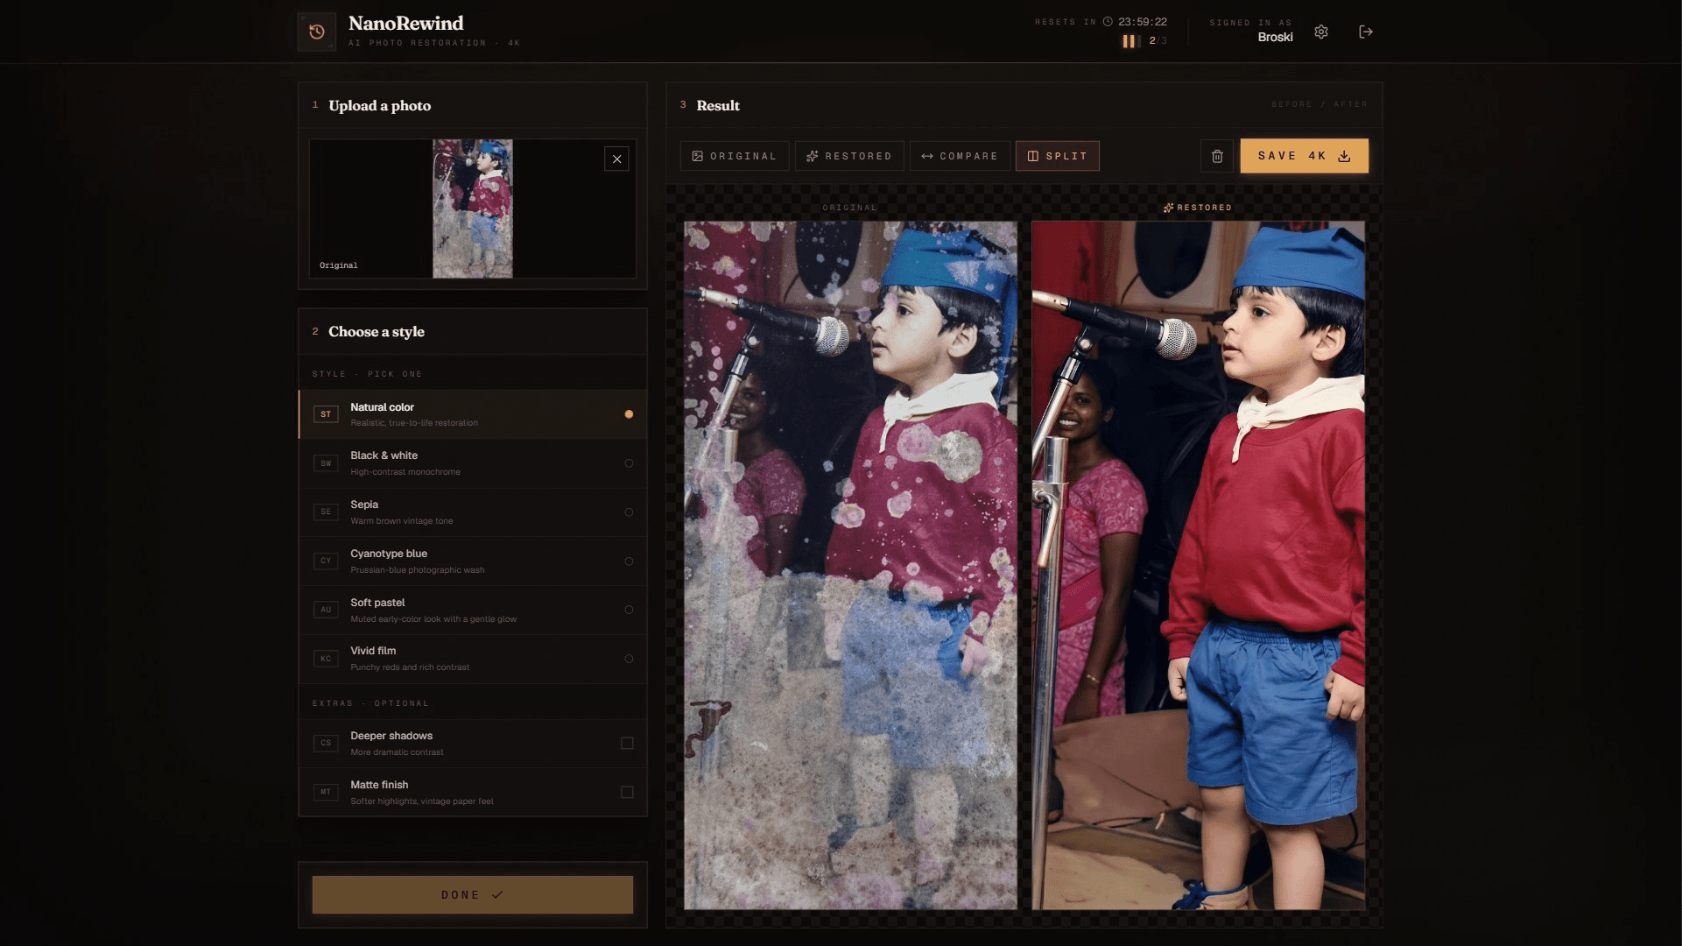The height and width of the screenshot is (946, 1682).
Task: Click the CS badge beside Deeper shadows
Action: point(326,743)
